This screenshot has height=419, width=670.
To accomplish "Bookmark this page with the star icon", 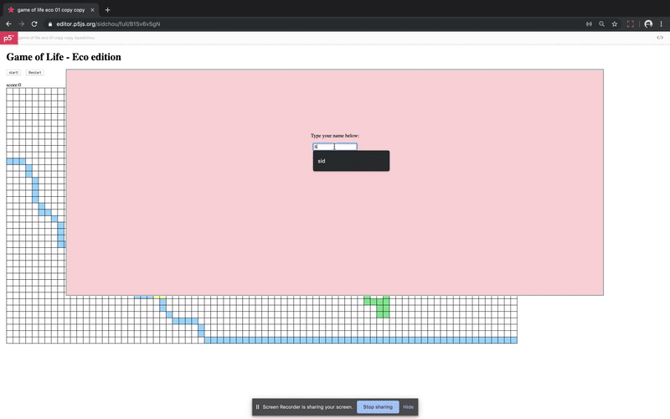I will coord(615,24).
